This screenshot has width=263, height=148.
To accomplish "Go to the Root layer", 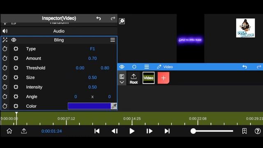I will 134,79.
